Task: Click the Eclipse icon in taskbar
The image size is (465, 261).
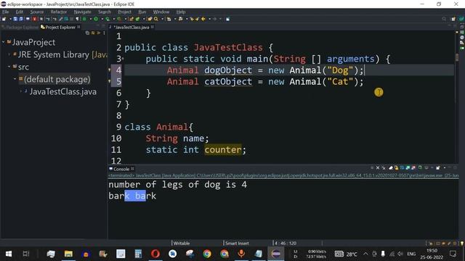Action: coord(276,254)
